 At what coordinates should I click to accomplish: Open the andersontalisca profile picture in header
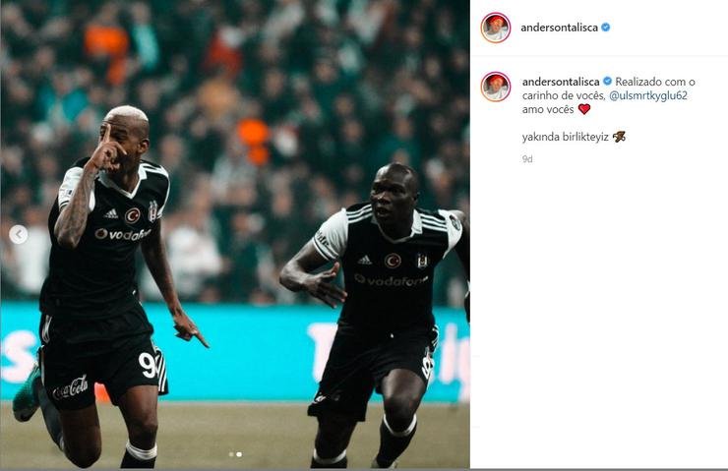(x=496, y=28)
